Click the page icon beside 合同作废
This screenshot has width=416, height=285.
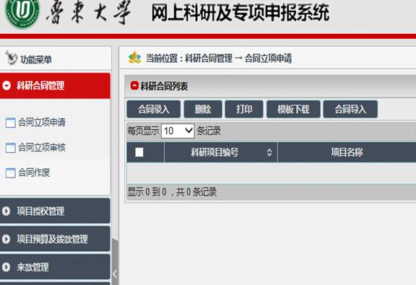[10, 173]
